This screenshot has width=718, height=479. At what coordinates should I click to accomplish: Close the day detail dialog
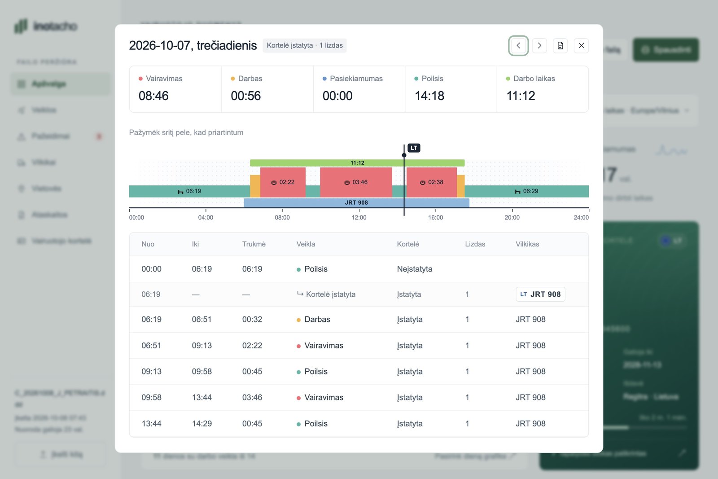pyautogui.click(x=581, y=45)
